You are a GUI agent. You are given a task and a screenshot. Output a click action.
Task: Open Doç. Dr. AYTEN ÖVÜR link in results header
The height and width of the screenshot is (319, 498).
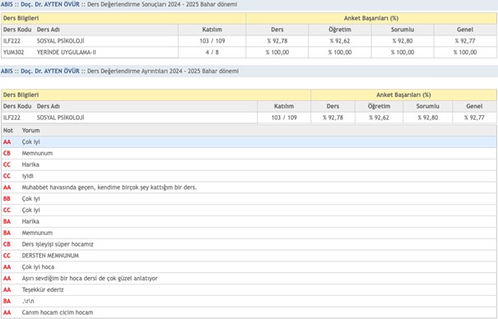(x=50, y=4)
